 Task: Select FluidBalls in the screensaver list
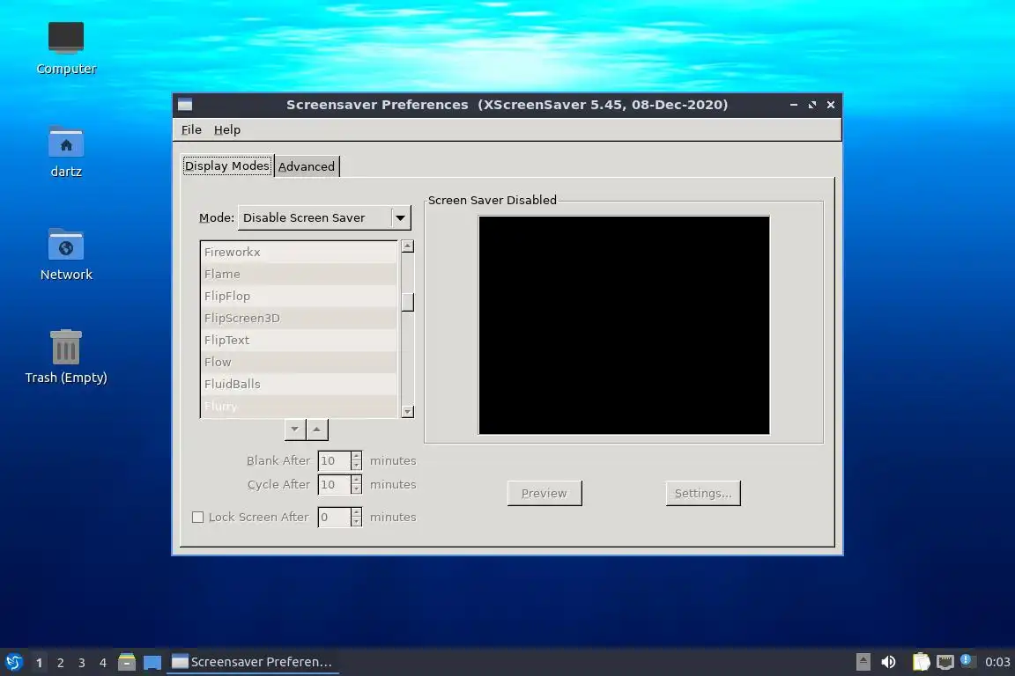click(299, 385)
